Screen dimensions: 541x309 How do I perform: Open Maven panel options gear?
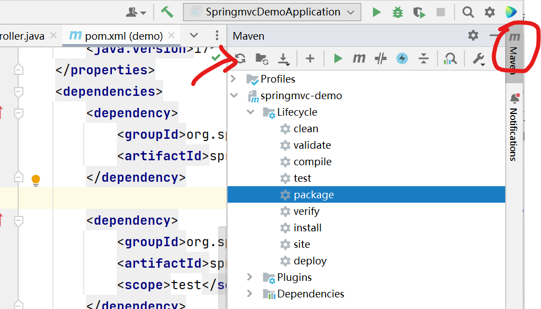pyautogui.click(x=473, y=35)
